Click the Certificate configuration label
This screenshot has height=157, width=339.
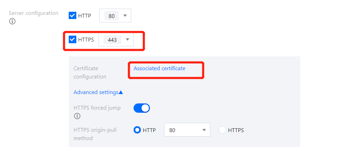90,72
